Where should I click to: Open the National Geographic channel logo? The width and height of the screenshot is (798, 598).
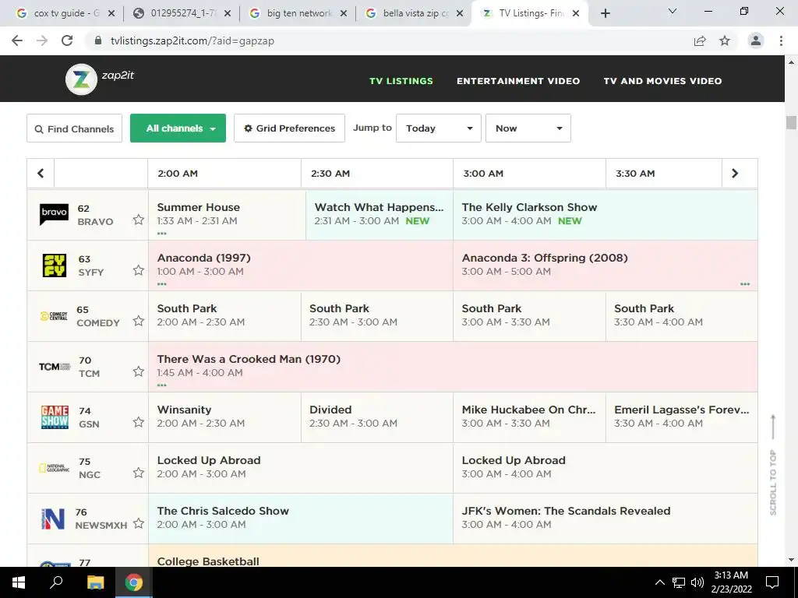coord(54,468)
